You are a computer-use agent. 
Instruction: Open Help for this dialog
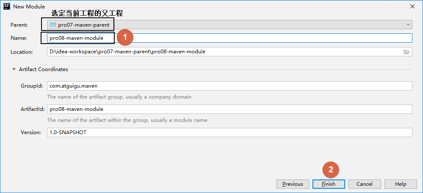click(401, 184)
